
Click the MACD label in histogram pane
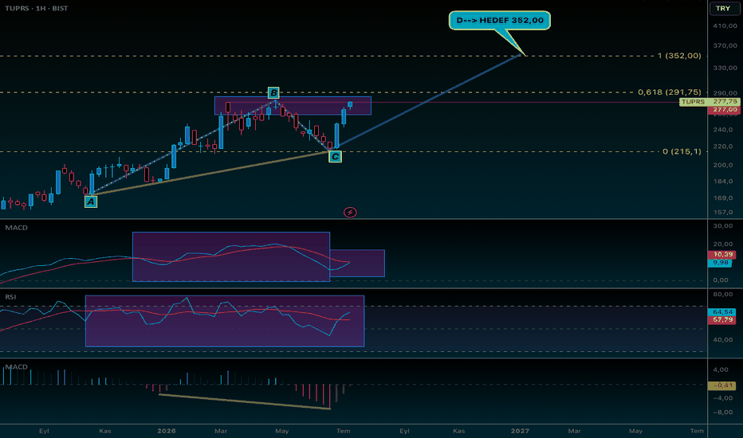[x=17, y=367]
